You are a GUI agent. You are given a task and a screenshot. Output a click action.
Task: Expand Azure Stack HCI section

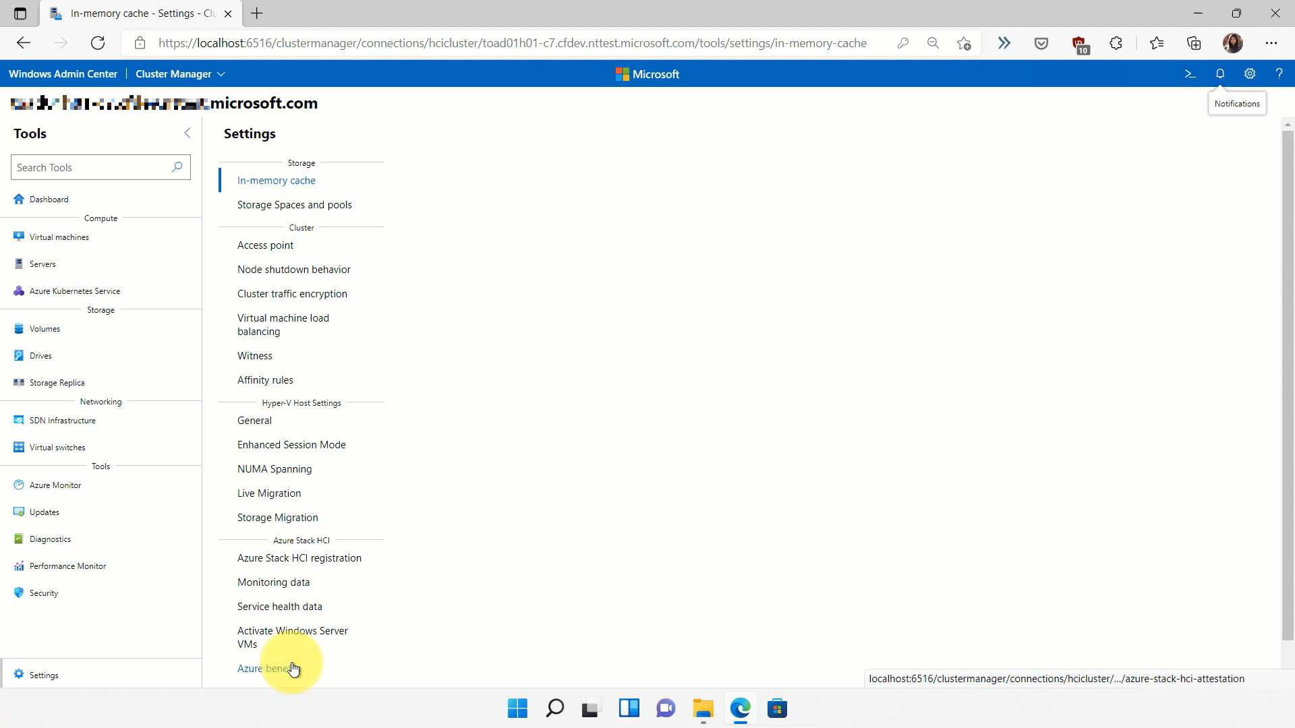pos(301,539)
